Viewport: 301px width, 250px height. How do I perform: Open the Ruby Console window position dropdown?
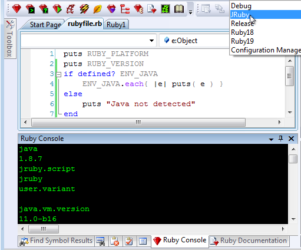pyautogui.click(x=271, y=139)
